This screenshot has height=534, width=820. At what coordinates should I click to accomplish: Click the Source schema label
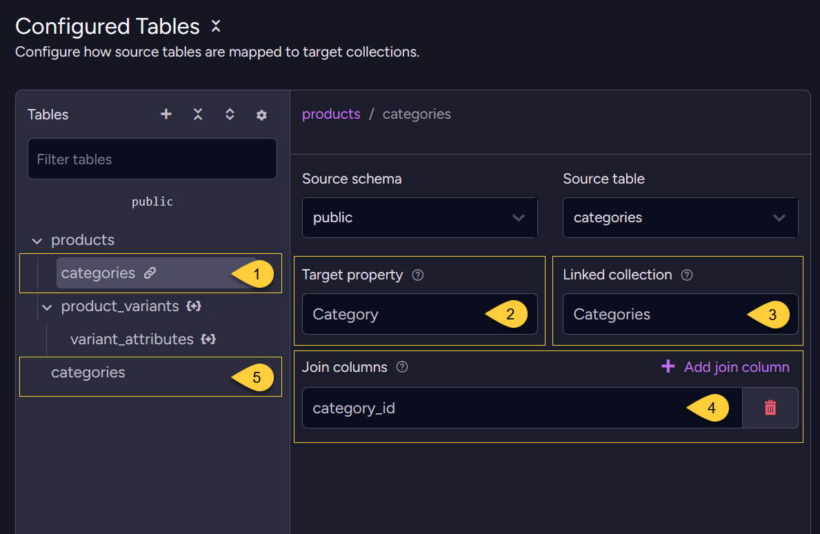(352, 179)
